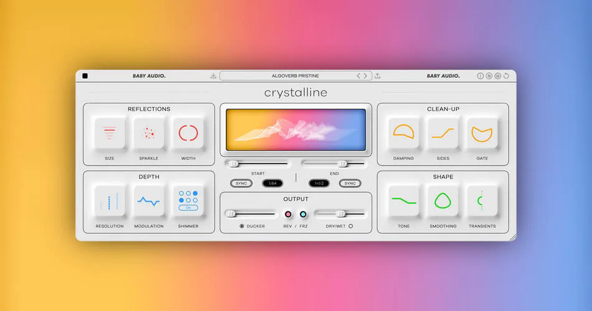
Task: Click the crystalline title text
Action: (295, 93)
